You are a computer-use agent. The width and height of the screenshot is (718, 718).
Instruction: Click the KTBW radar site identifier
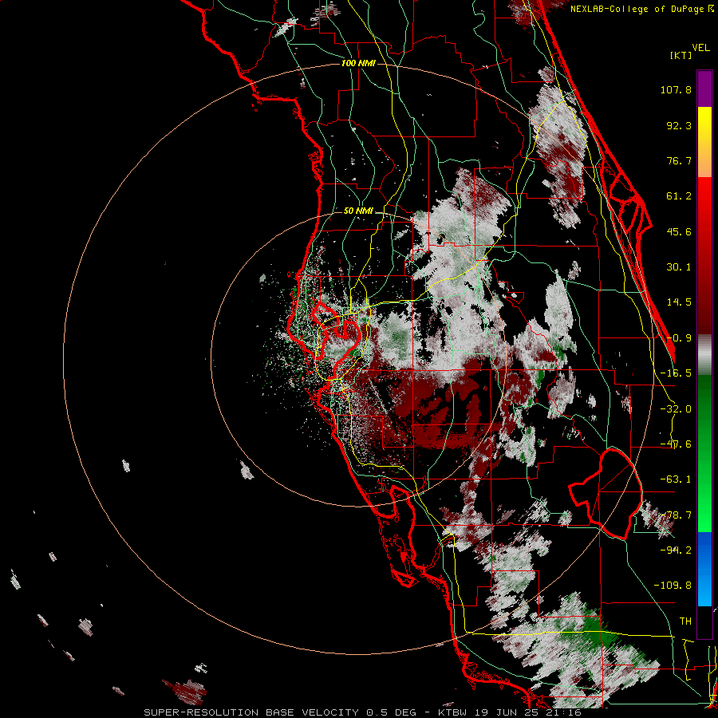tap(453, 712)
